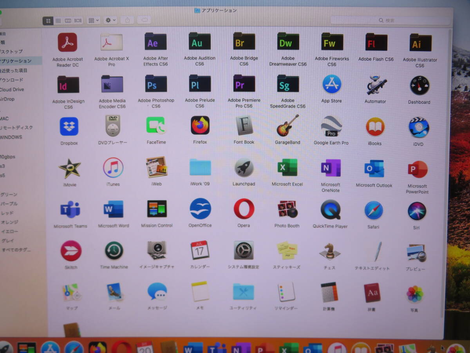This screenshot has height=353, width=470.
Task: Open iCloud Drive in the sidebar
Action: [x=12, y=89]
